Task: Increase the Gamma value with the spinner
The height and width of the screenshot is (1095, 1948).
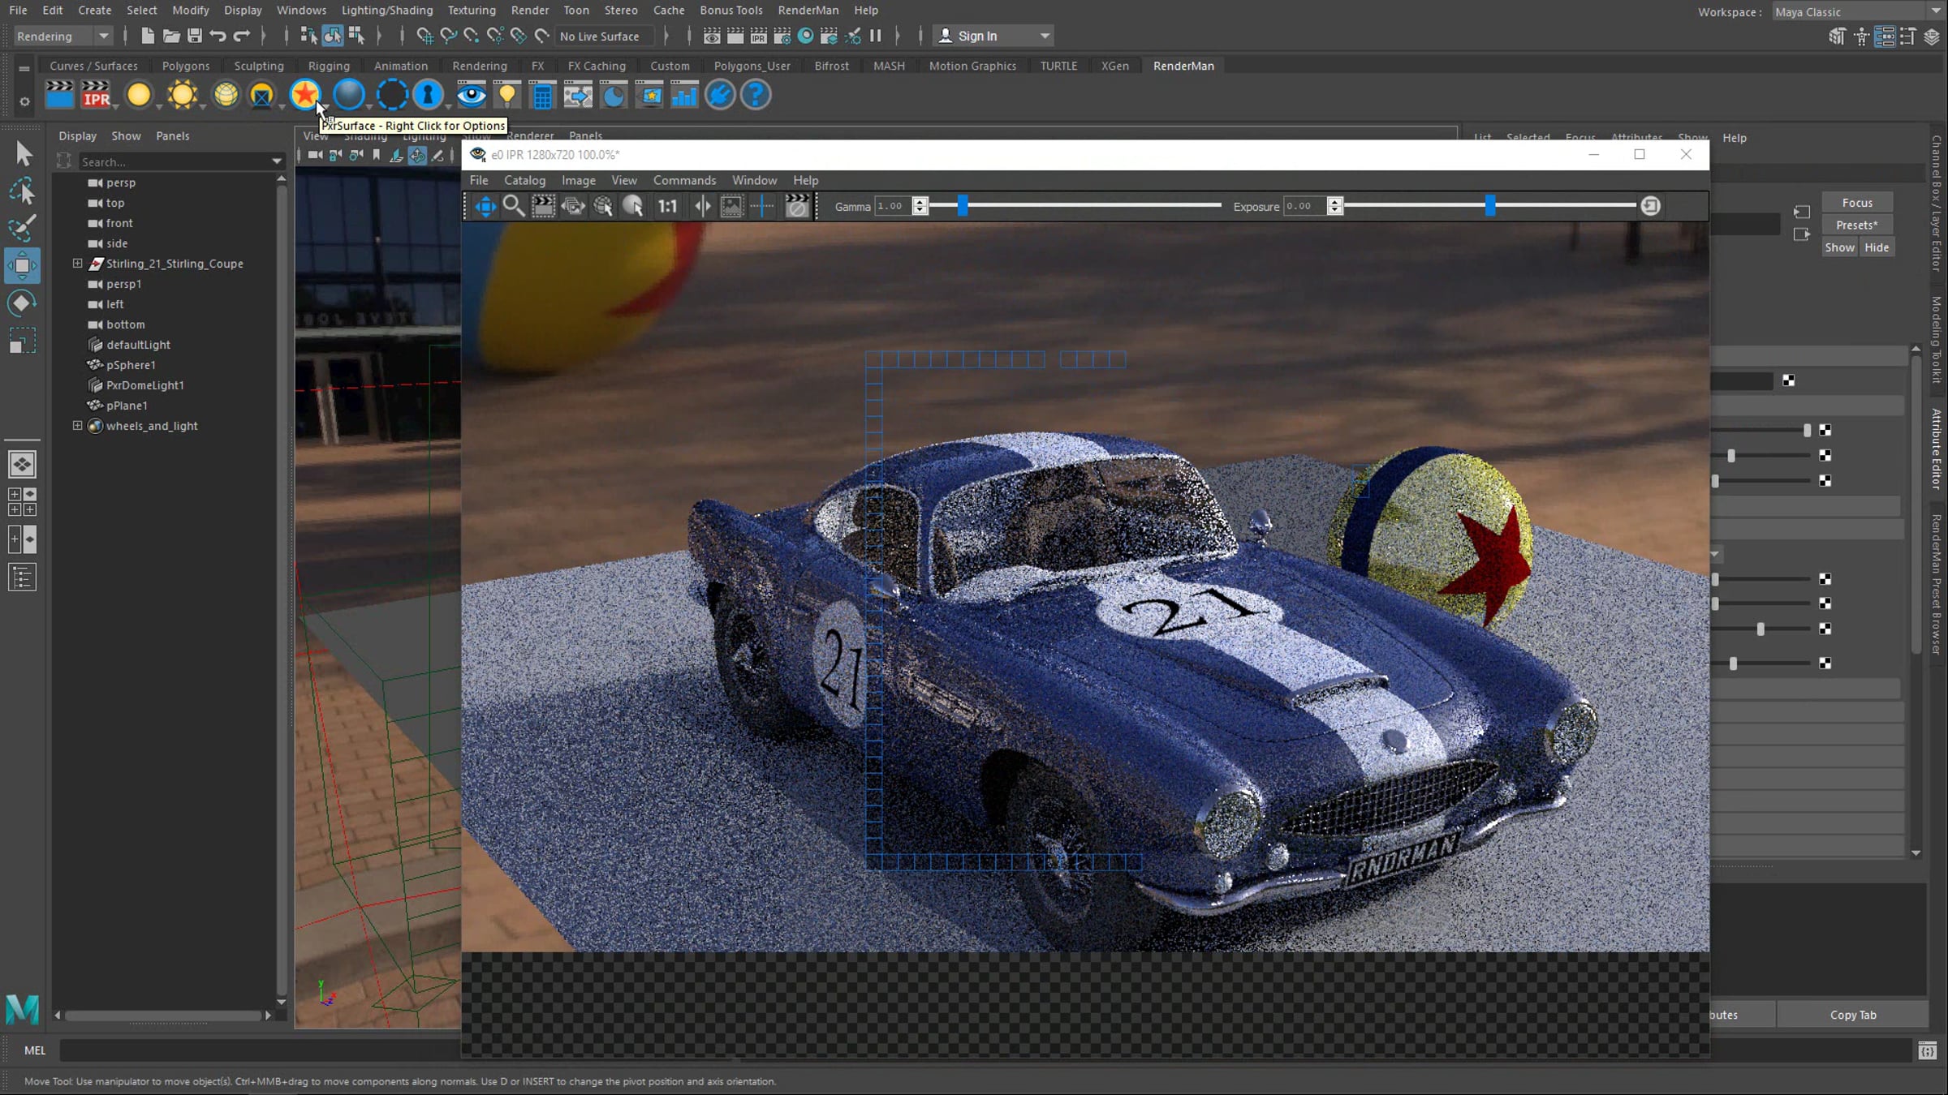Action: (x=920, y=202)
